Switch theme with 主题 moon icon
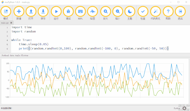Screen dimensions: 190x111 point(130,12)
